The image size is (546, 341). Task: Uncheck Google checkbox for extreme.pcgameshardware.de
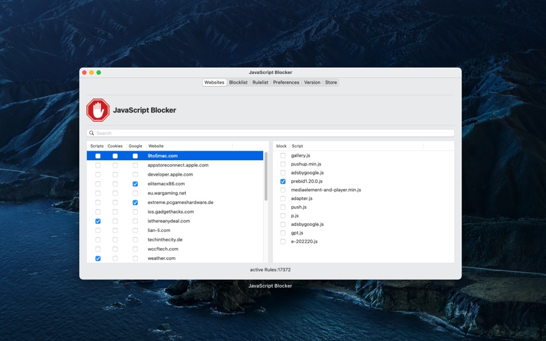[x=135, y=203]
